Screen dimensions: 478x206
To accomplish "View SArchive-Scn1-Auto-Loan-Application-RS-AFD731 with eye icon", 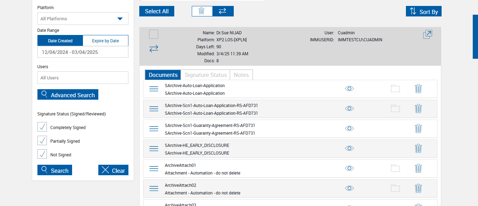I will 349,108.
